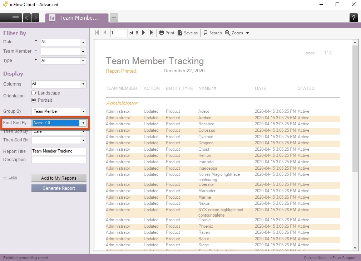The image size is (361, 261).
Task: Click the NYX cream highlight and contour palette entry
Action: coord(221,212)
